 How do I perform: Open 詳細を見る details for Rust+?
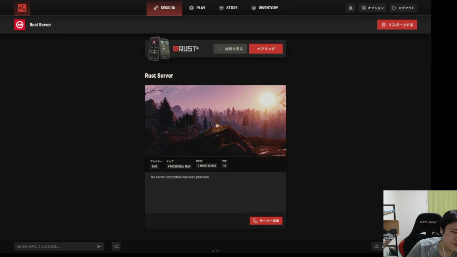coord(230,49)
